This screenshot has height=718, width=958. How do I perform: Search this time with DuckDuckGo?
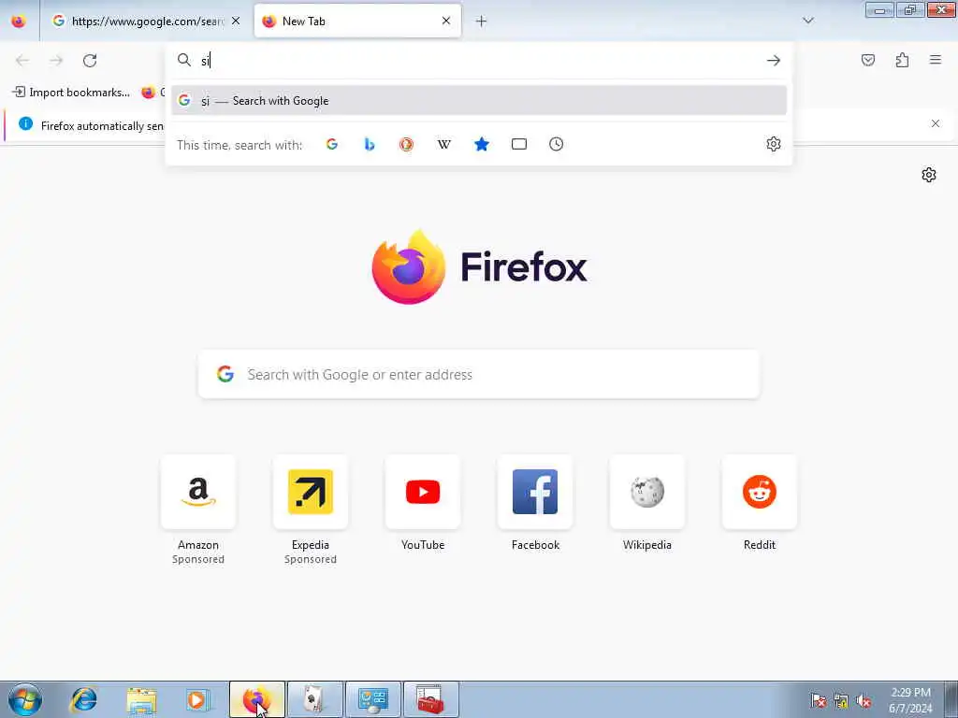point(406,144)
